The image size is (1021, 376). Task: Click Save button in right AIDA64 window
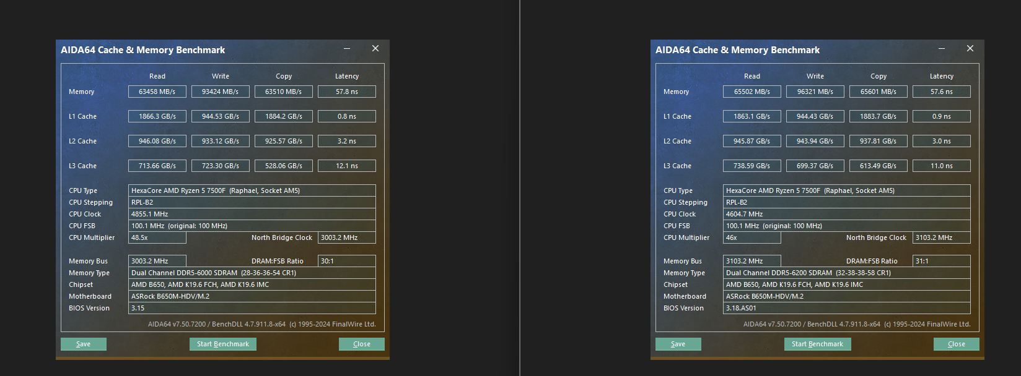(678, 344)
